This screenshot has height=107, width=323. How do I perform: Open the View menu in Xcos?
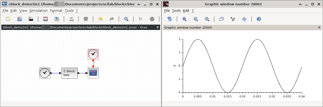[x=23, y=11]
